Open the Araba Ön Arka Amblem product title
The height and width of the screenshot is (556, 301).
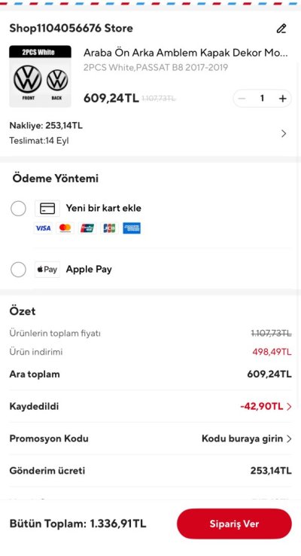186,53
